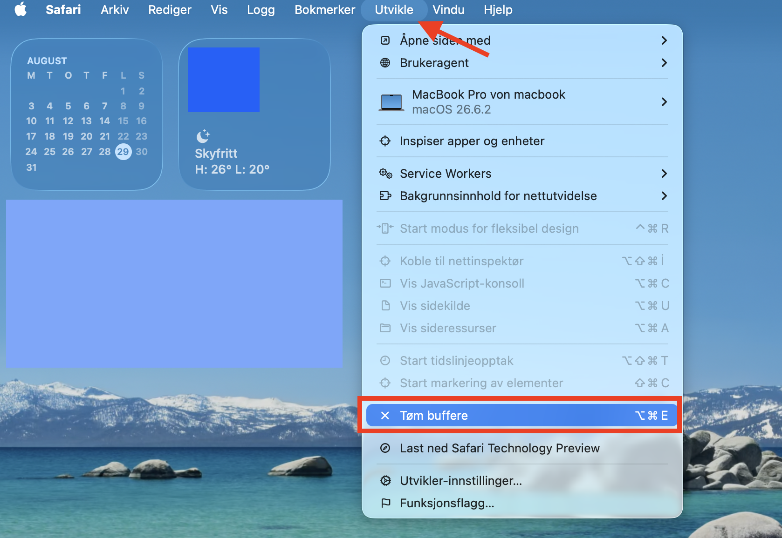Open the Vis menu
The height and width of the screenshot is (538, 782).
point(219,10)
